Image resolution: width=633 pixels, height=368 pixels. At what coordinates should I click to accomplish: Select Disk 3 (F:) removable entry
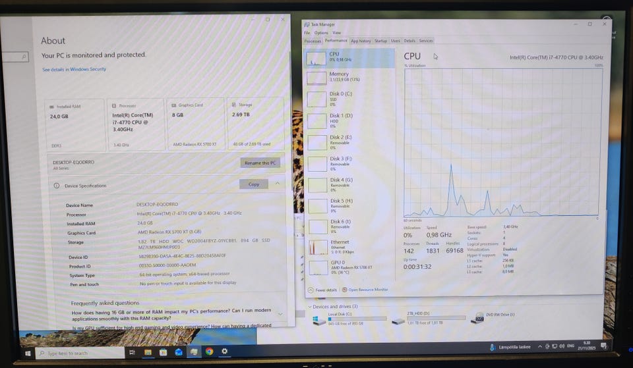349,164
